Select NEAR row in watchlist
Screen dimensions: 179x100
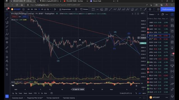[x=159, y=92]
